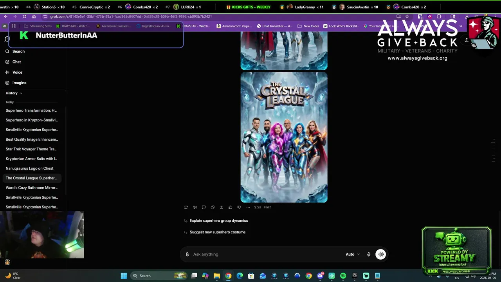Go back with the browser back arrow
This screenshot has width=501, height=282.
coord(5,16)
